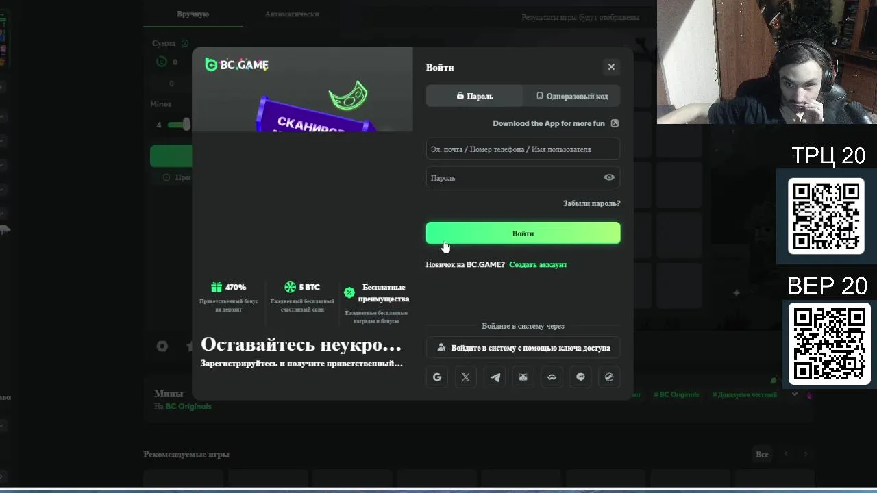Sign in with passkey button
877x493 pixels.
point(523,347)
